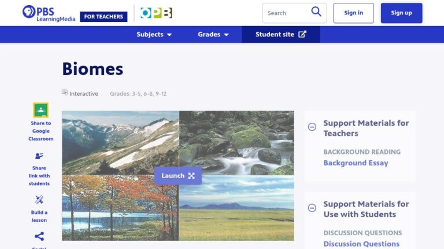Viewport: 444px width, 249px height.
Task: Click the OPB station logo
Action: coord(156,13)
